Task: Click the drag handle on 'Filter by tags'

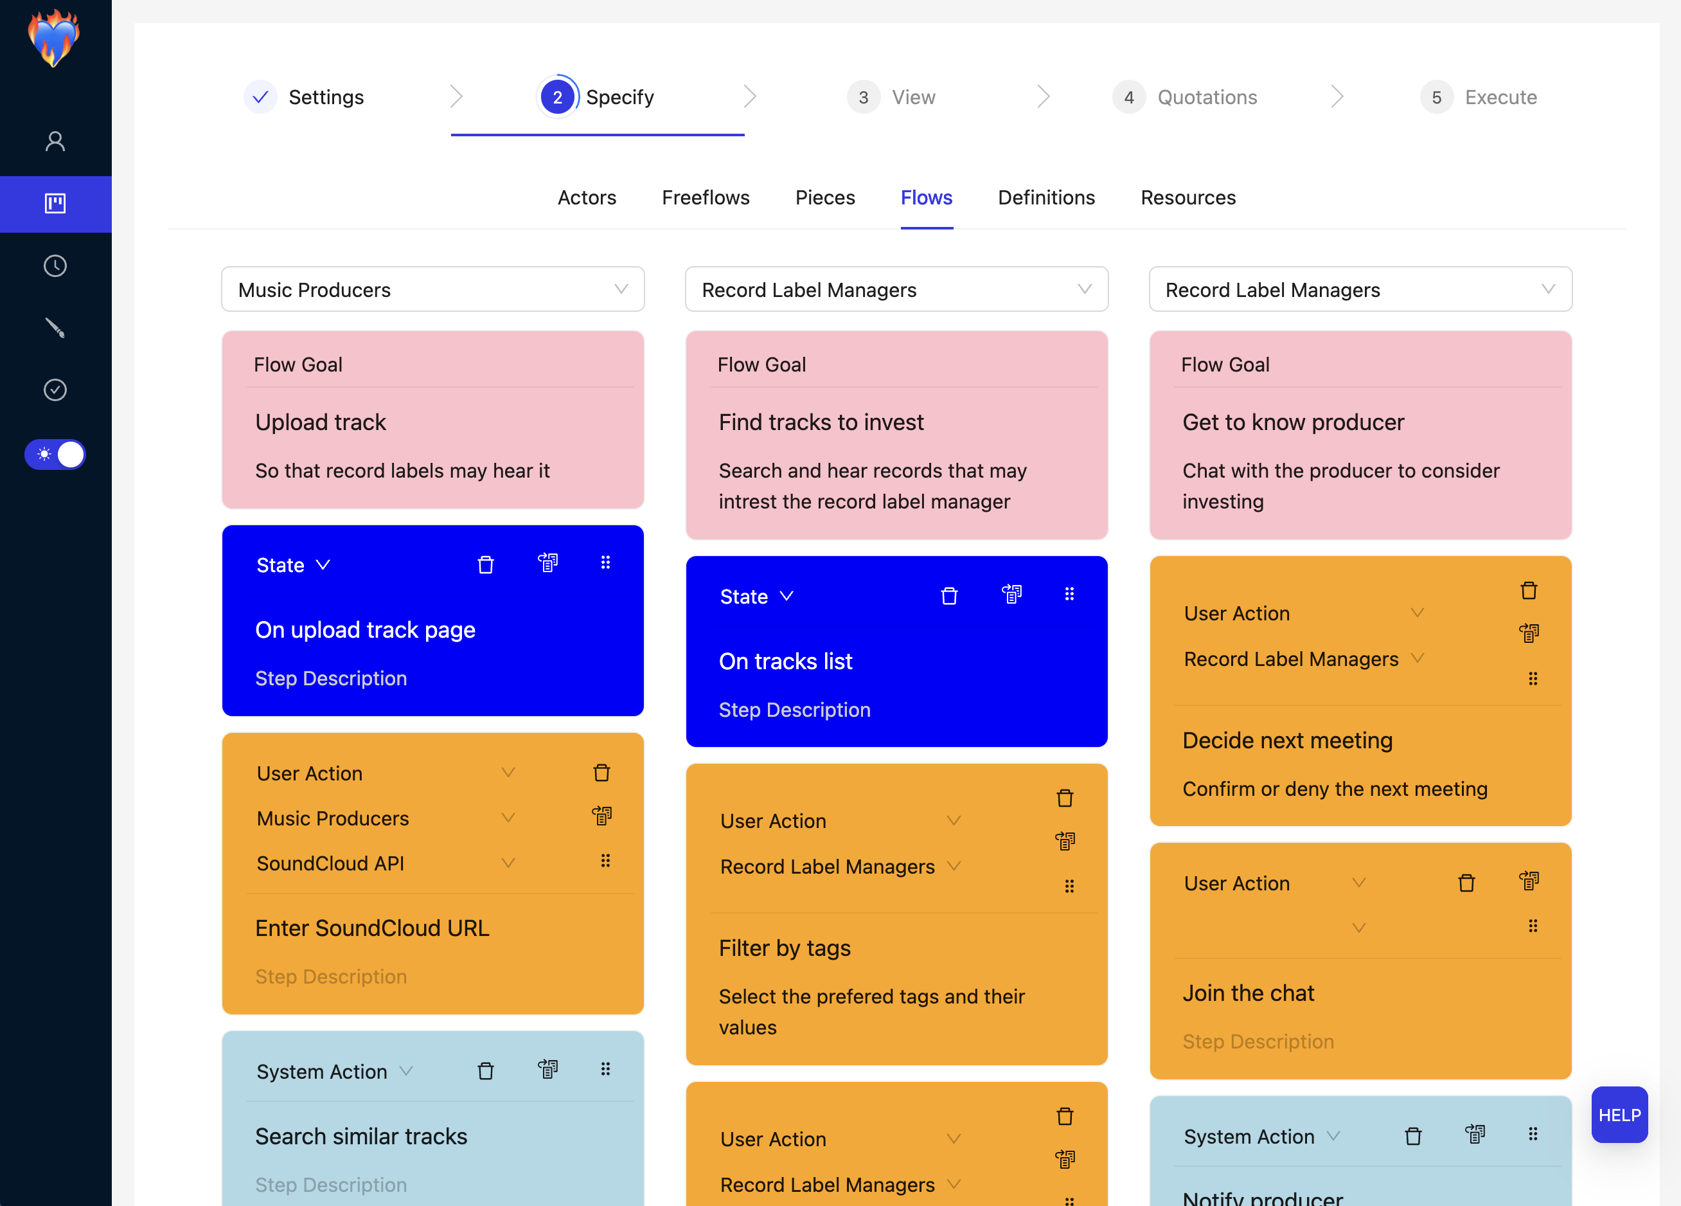Action: pos(1069,886)
